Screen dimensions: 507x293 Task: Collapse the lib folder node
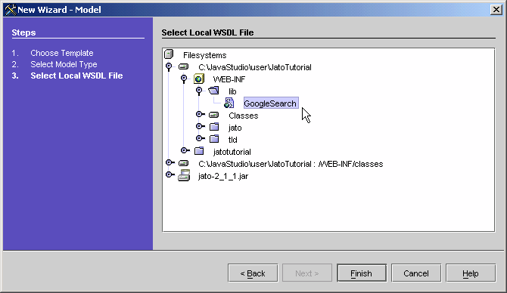(199, 91)
